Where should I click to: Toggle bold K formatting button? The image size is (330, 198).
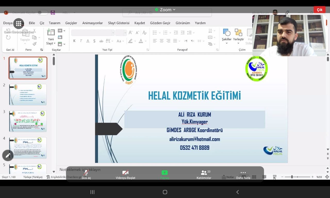74,41
